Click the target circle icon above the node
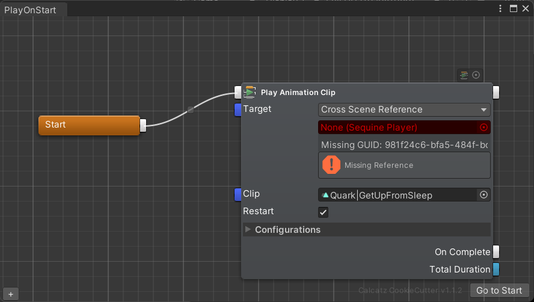The image size is (534, 302). (476, 75)
